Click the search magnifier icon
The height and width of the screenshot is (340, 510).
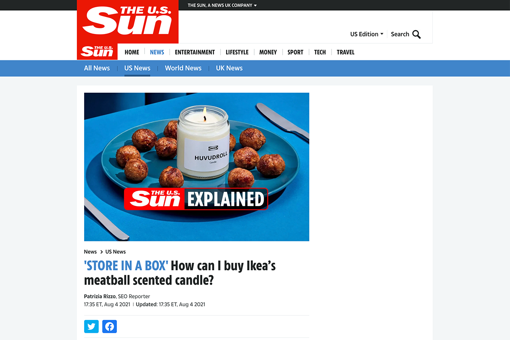(x=416, y=34)
